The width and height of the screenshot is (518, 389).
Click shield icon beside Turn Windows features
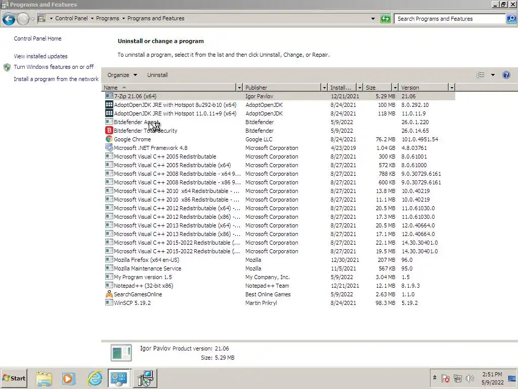7,67
